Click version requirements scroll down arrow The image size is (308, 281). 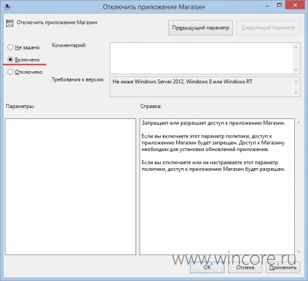(296, 92)
